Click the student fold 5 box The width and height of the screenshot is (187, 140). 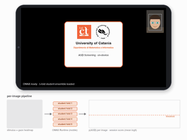point(65,124)
